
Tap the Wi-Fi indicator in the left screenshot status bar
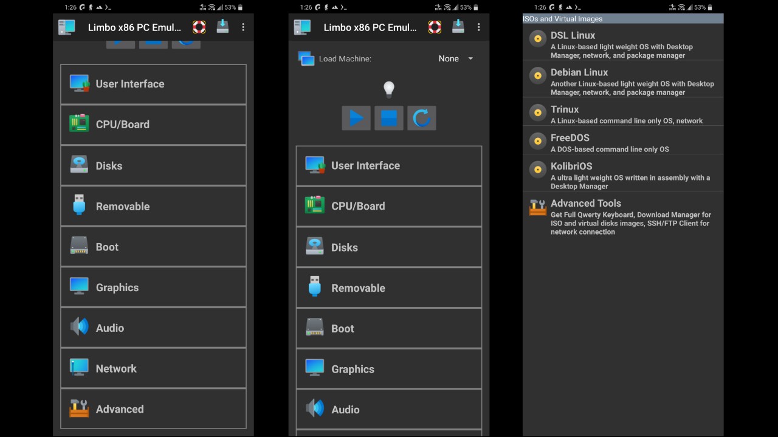pyautogui.click(x=212, y=7)
